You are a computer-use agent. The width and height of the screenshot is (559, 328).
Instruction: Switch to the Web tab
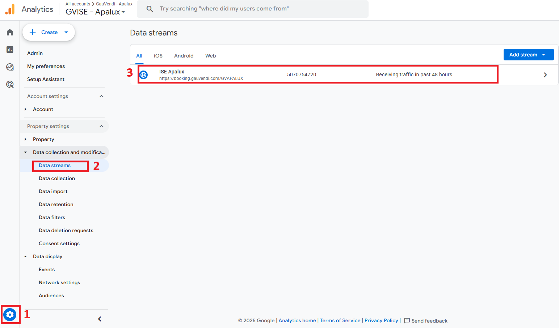(x=211, y=56)
